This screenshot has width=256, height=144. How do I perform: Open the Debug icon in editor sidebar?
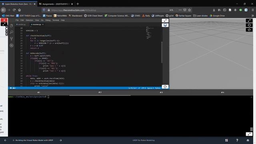tap(12, 45)
